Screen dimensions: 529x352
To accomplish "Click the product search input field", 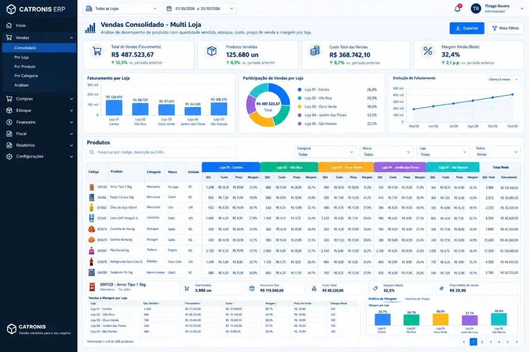I will click(x=161, y=152).
